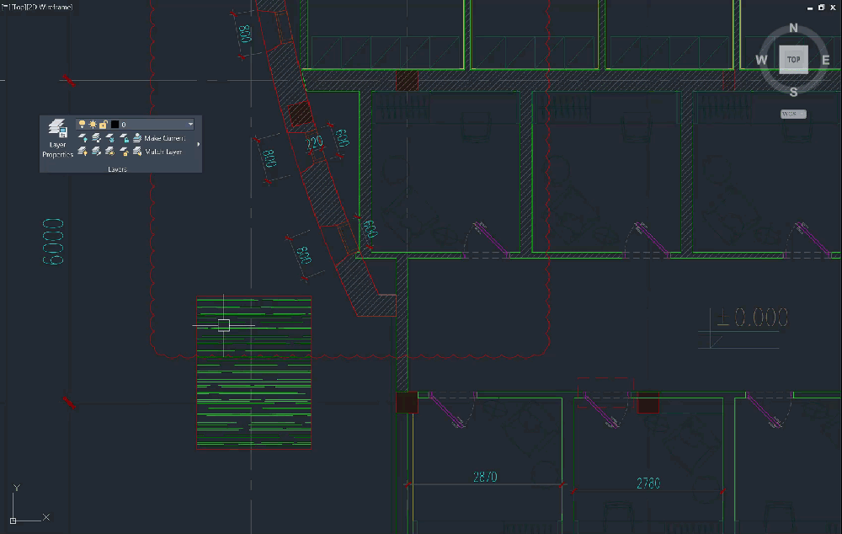The image size is (842, 534).
Task: Click the black color swatch of layer 0
Action: coord(115,124)
